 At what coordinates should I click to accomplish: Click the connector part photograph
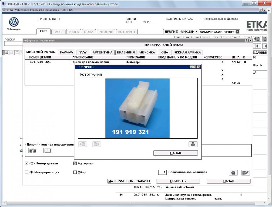point(137,108)
